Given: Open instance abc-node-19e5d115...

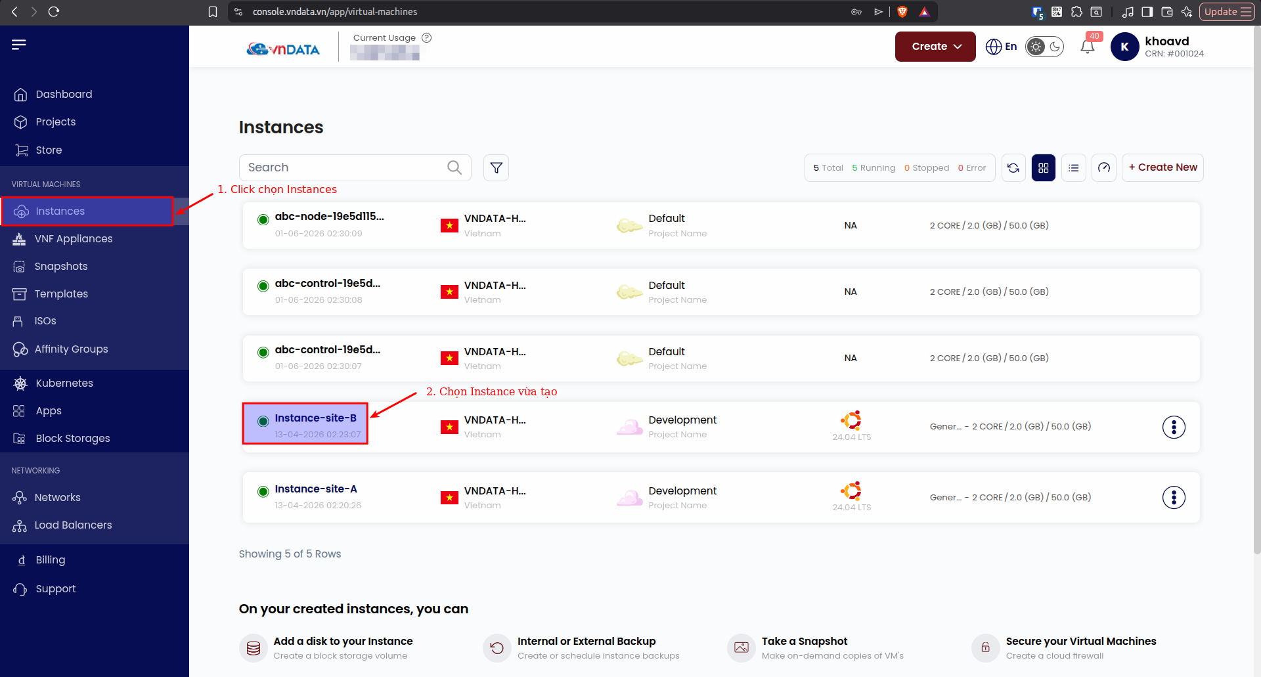Looking at the screenshot, I should (x=329, y=217).
